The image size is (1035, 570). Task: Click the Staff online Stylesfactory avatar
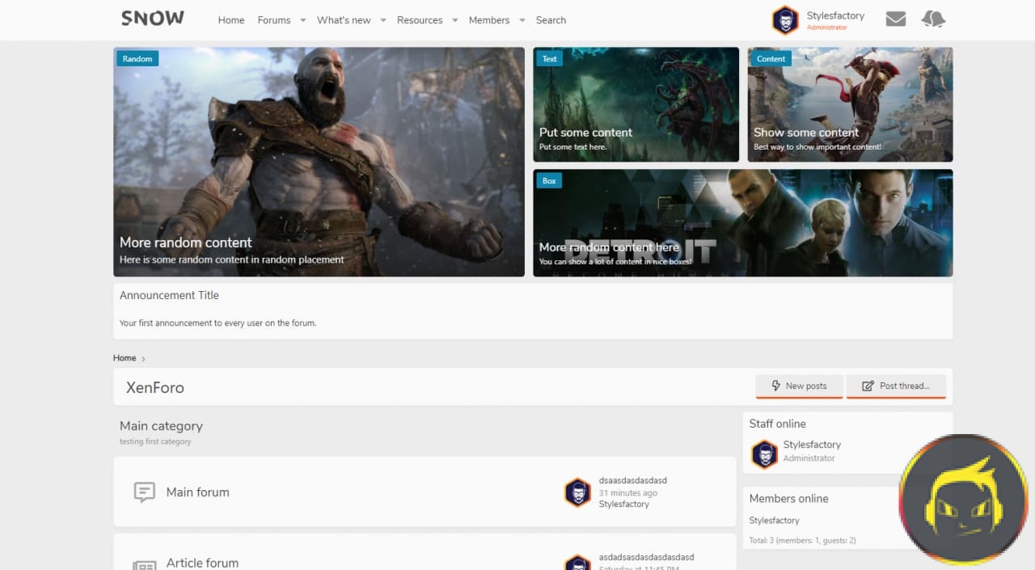click(x=764, y=454)
